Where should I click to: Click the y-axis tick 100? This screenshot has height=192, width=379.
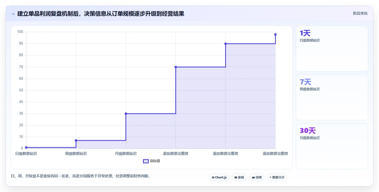tap(20, 32)
